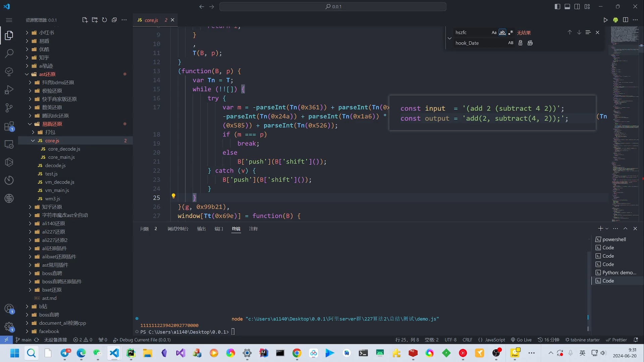Click the editor minimap
The height and width of the screenshot is (362, 644).
[x=625, y=124]
